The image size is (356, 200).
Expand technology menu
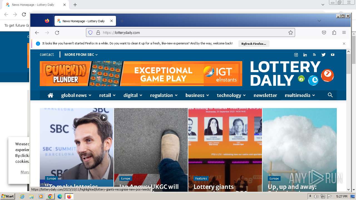click(231, 95)
